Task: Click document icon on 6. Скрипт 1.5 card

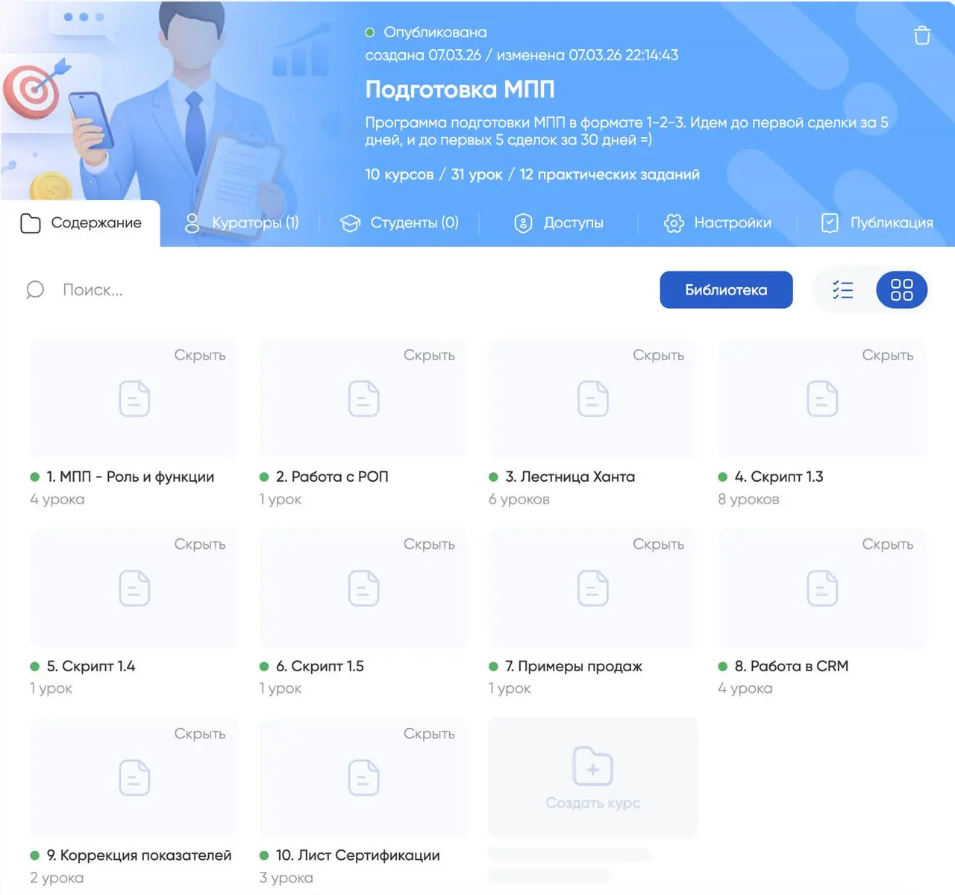Action: (x=364, y=588)
